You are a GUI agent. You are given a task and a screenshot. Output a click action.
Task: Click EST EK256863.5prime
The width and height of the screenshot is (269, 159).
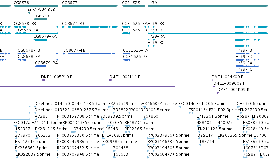point(32,148)
